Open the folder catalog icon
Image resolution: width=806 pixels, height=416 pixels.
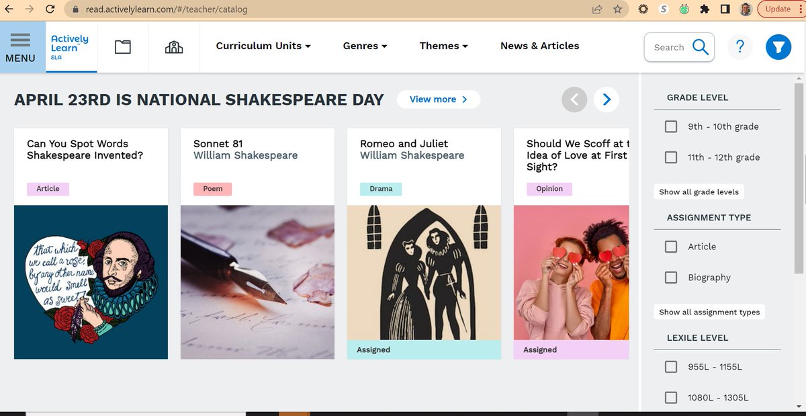coord(122,46)
